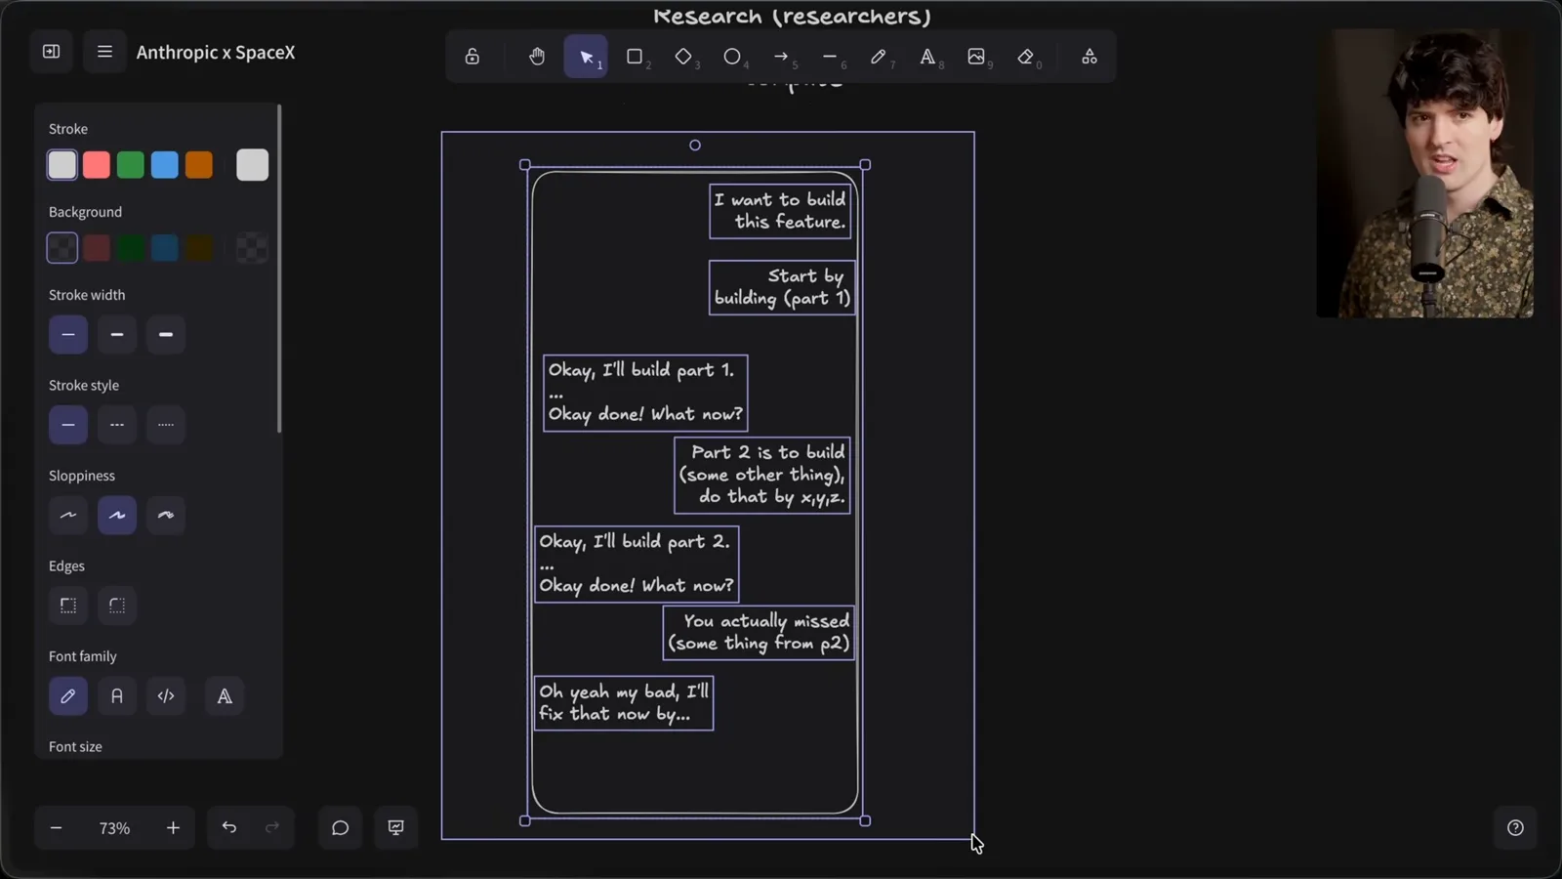This screenshot has height=879, width=1562.
Task: Select the Arrow tool
Action: 781,57
